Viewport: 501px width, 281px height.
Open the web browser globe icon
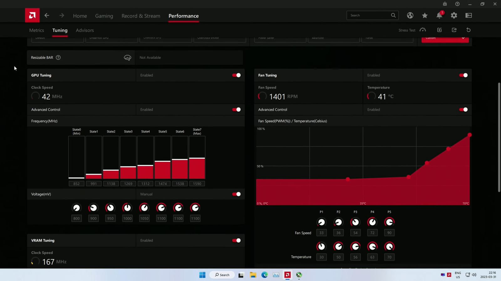(410, 15)
